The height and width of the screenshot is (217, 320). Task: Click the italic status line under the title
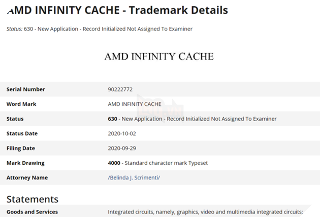pyautogui.click(x=100, y=29)
